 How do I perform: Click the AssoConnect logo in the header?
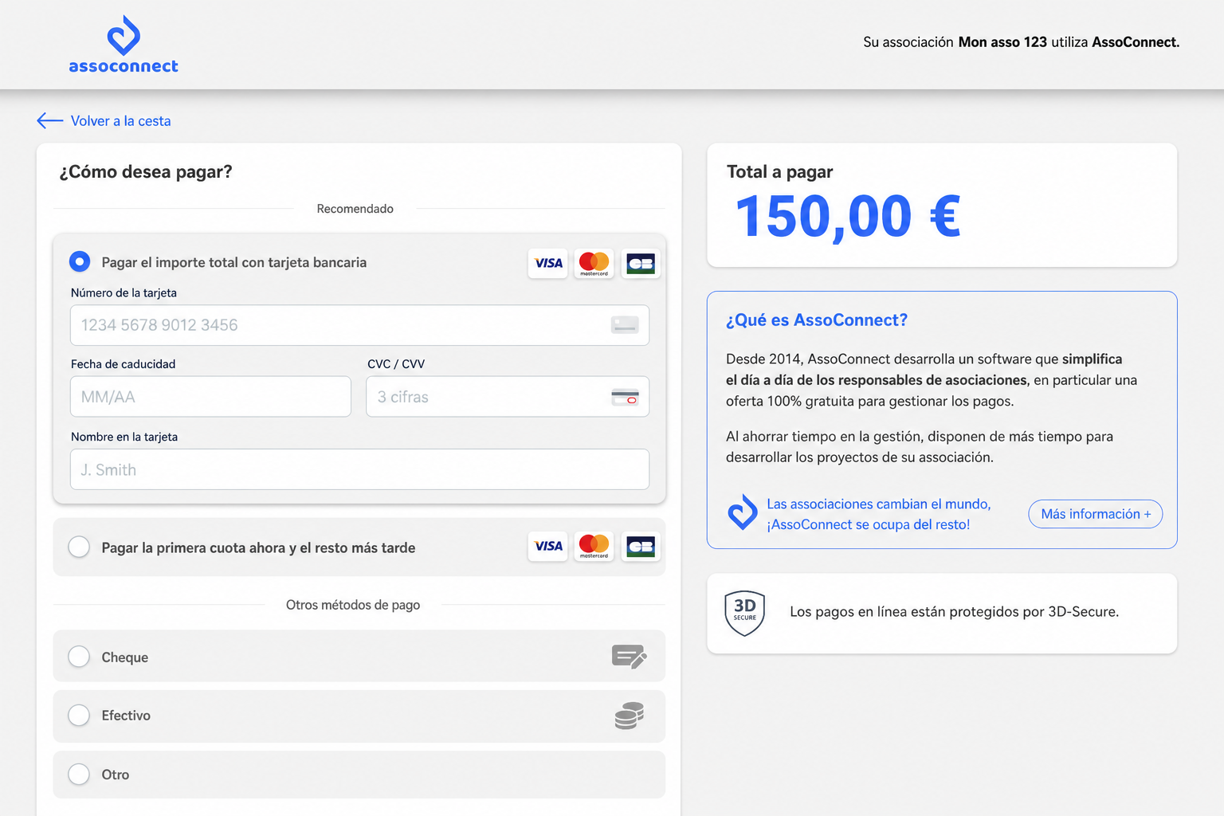click(x=124, y=45)
